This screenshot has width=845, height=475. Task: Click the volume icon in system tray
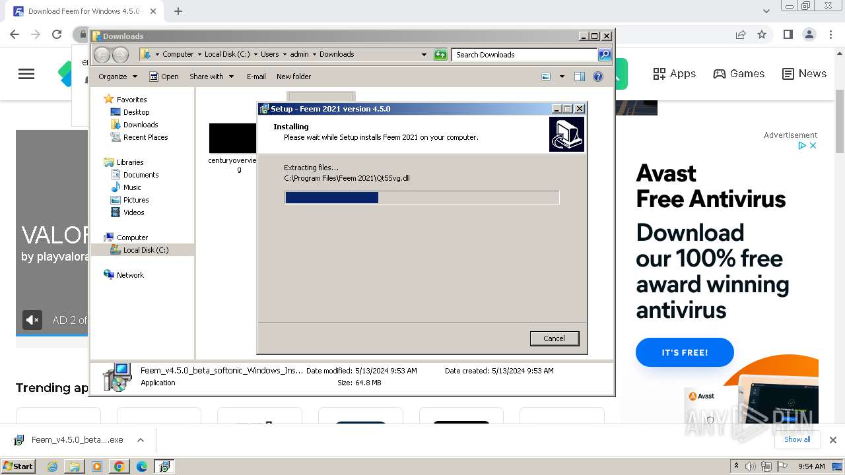coord(750,466)
